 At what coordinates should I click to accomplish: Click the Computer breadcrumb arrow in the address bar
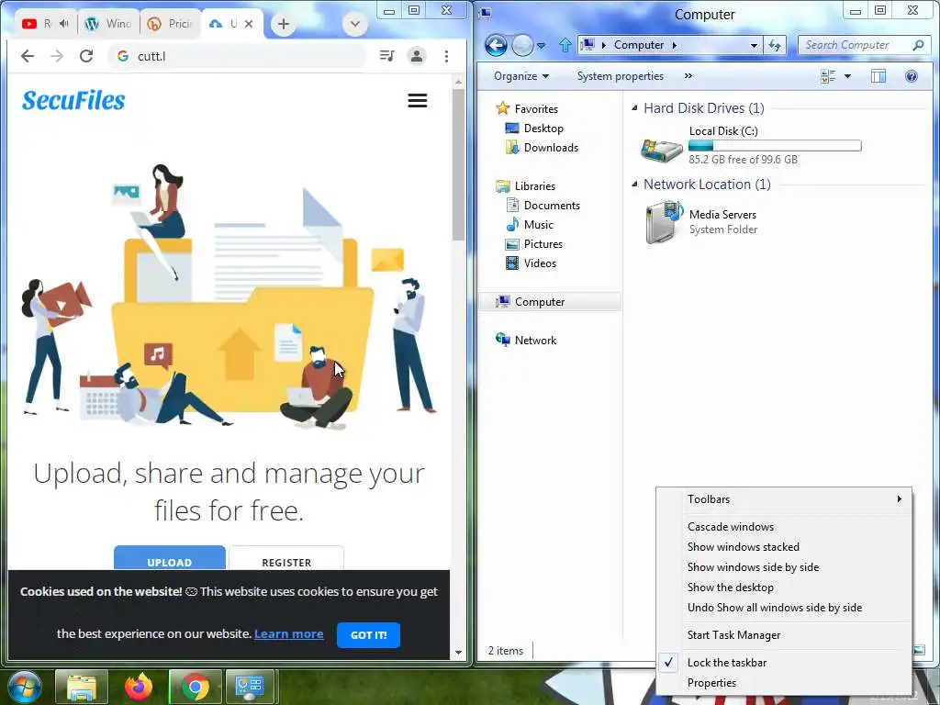click(x=675, y=46)
